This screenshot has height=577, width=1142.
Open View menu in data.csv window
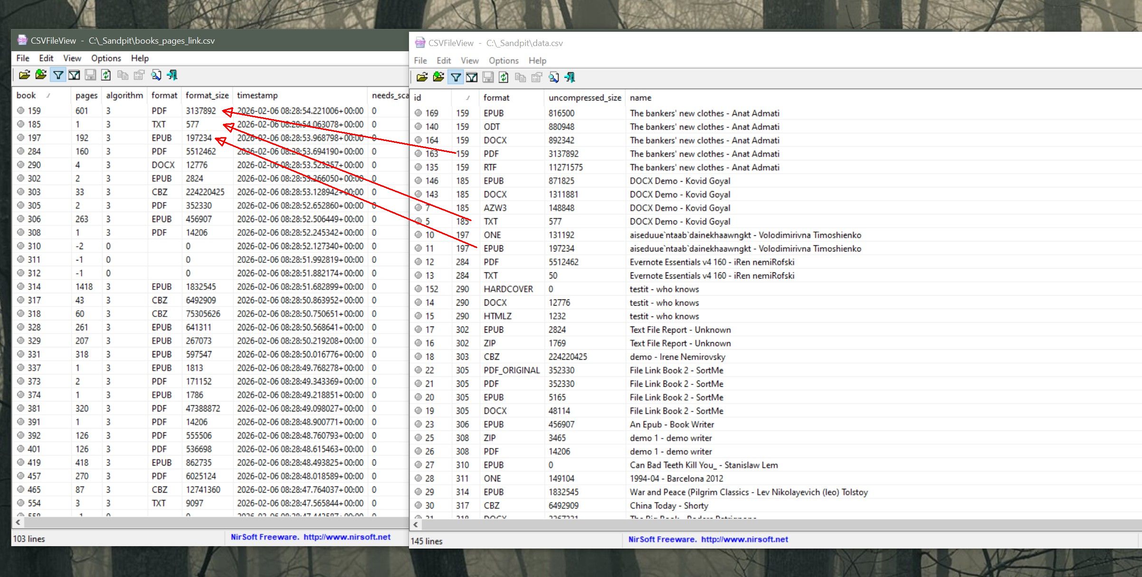tap(469, 60)
